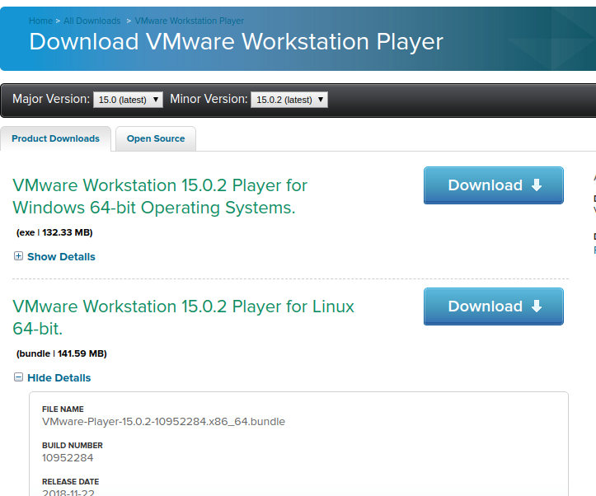Click the FILE NAME label
596x496 pixels.
[x=63, y=409]
